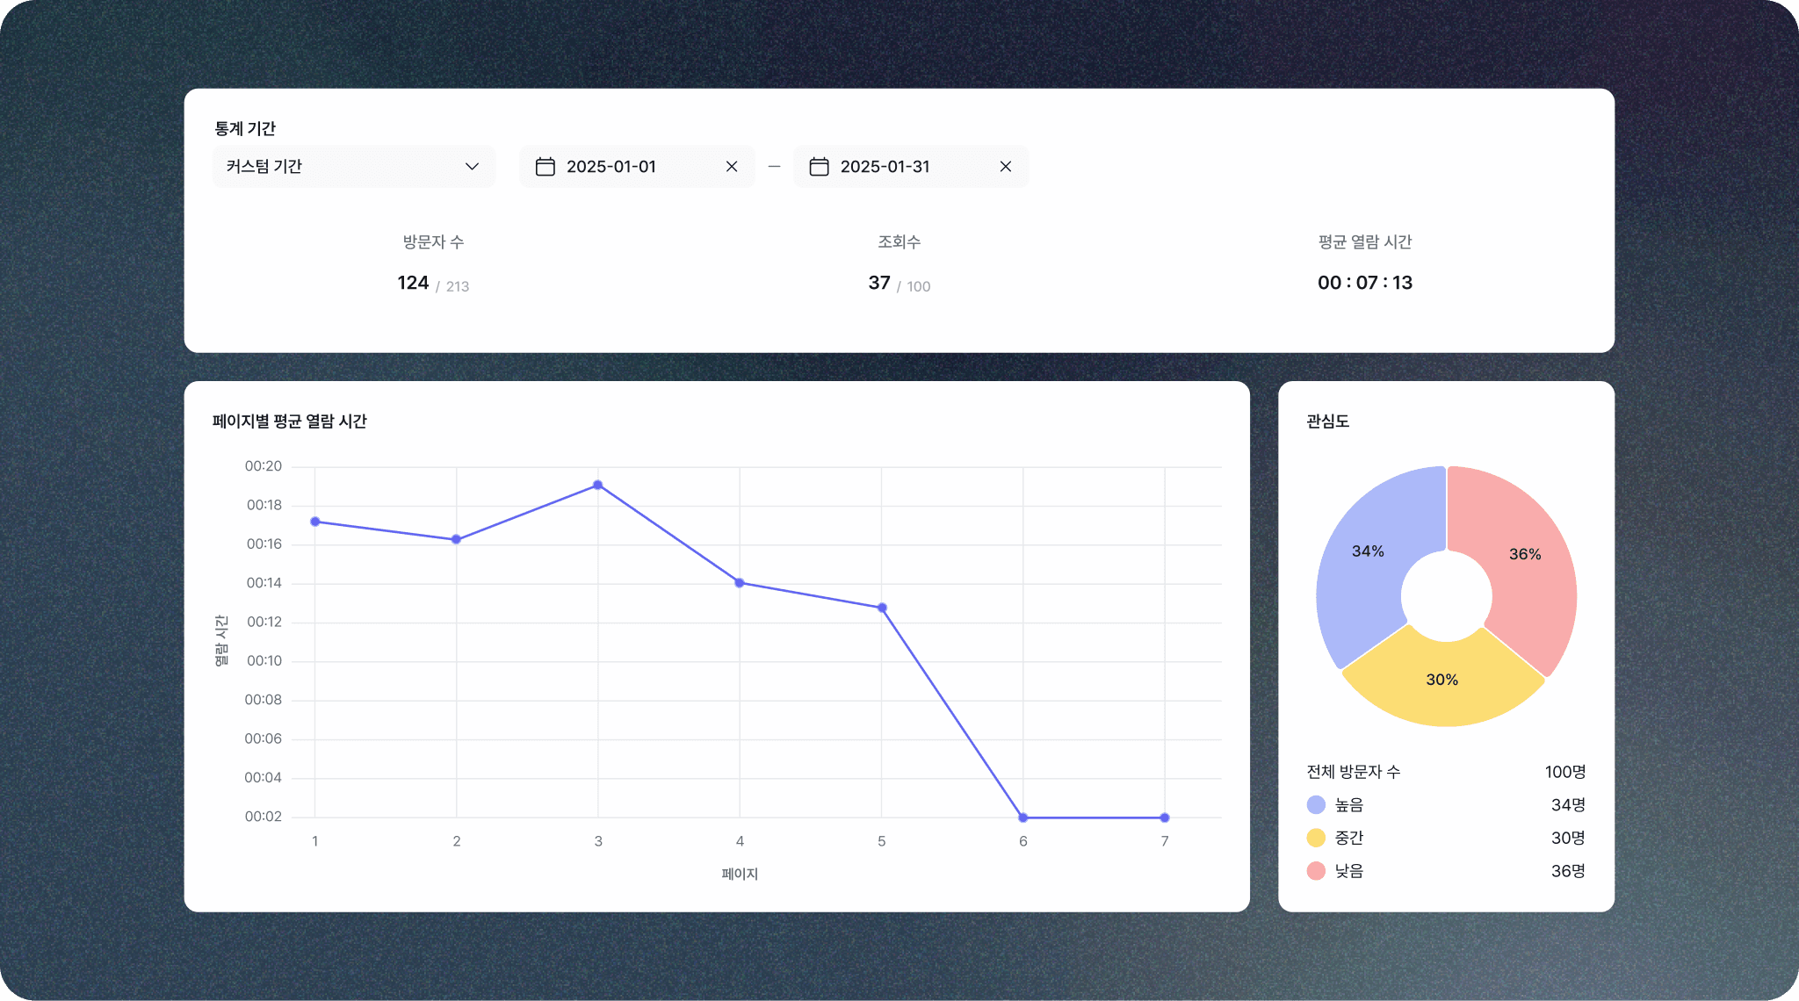Click the 100 views total figure
Screen dimensions: 1799x1001
(x=919, y=286)
